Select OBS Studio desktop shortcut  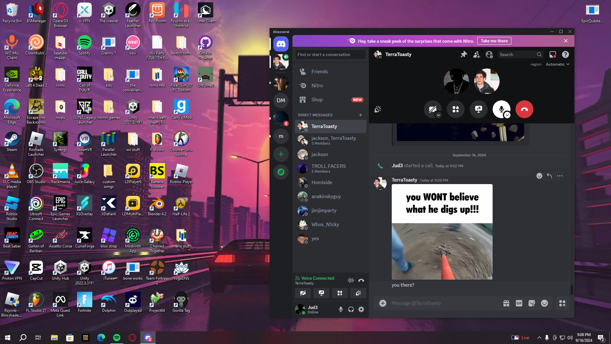click(36, 174)
